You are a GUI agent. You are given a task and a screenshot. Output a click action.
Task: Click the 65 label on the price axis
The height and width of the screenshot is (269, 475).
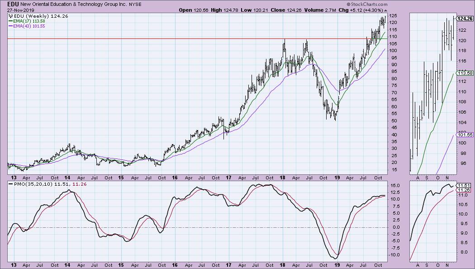393,100
